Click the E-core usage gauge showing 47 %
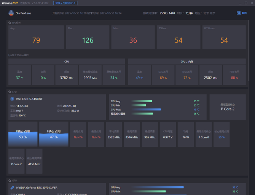 [54, 134]
